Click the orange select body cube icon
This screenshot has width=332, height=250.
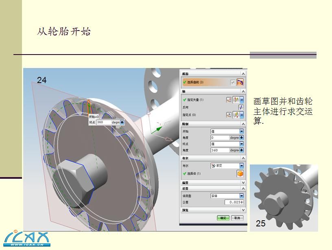pyautogui.click(x=240, y=174)
